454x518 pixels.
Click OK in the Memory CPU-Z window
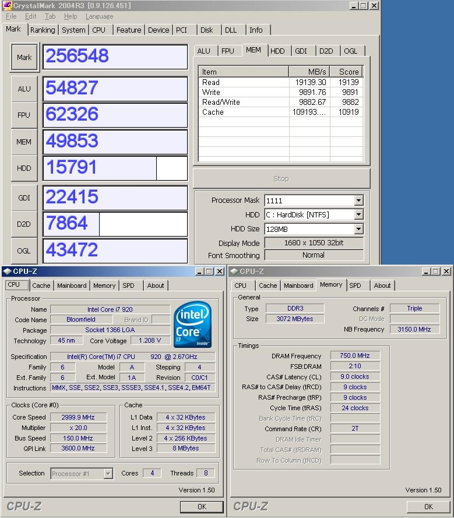coord(428,506)
